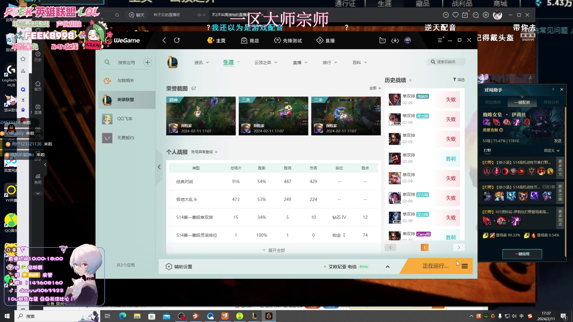Click the 搜索召唤师 search box
This screenshot has width=573, height=322.
click(x=446, y=62)
